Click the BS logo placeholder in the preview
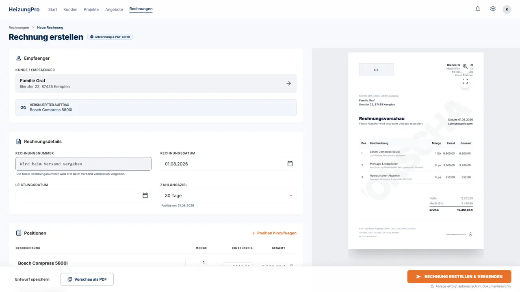The height and width of the screenshot is (292, 520). [x=376, y=70]
